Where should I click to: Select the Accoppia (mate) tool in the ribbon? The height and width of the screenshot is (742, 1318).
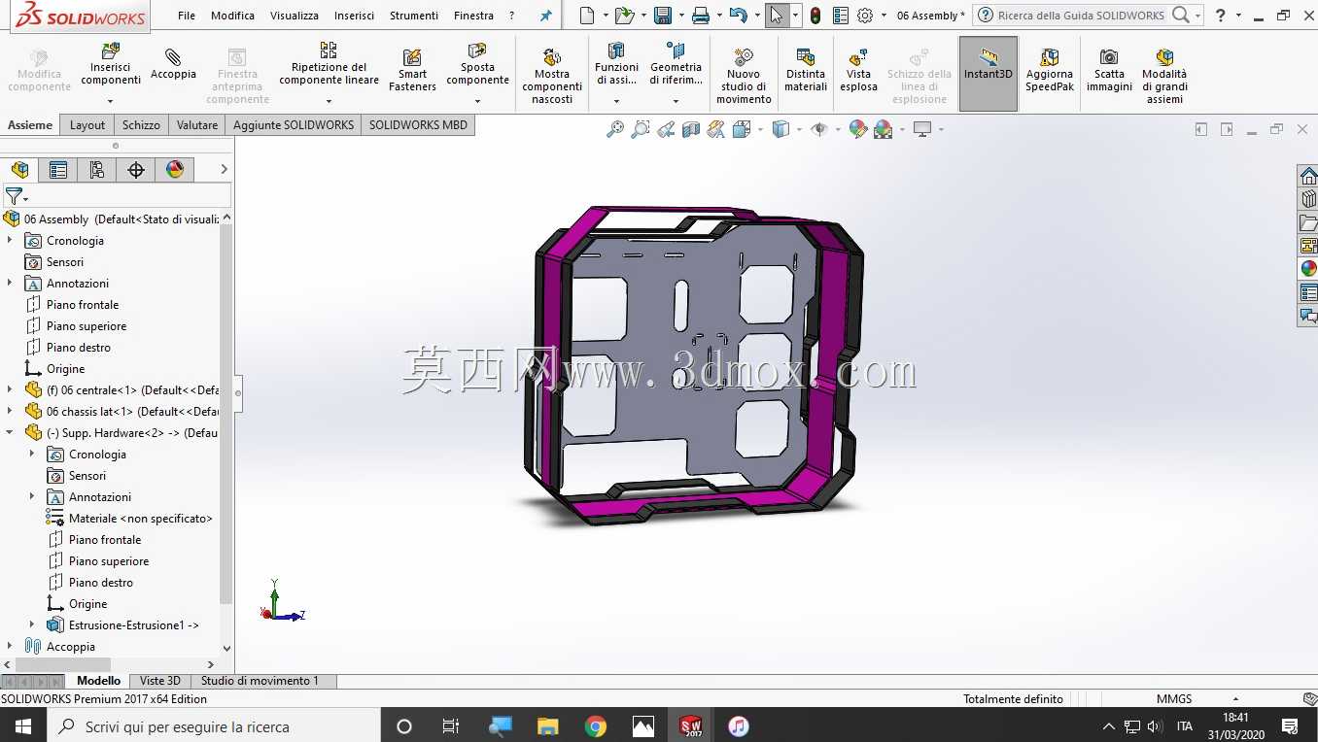tap(173, 64)
